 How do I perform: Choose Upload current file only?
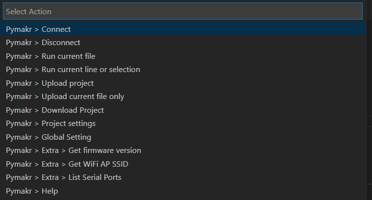[65, 97]
